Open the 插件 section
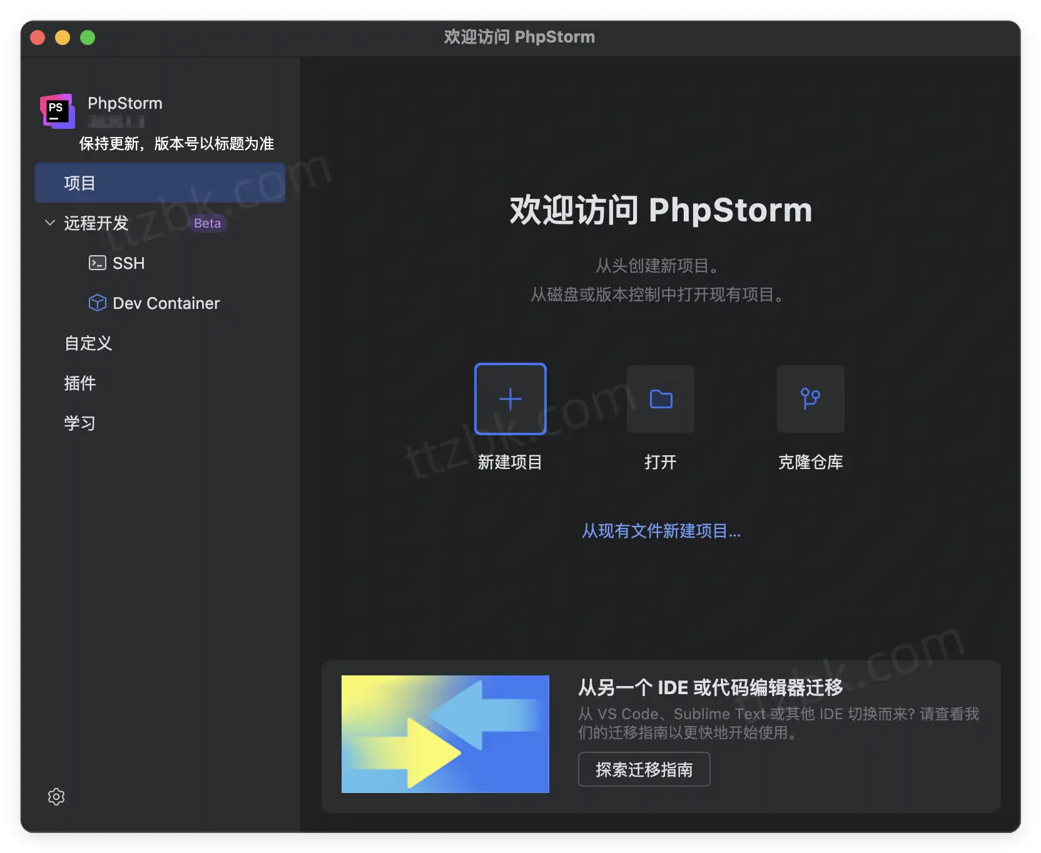1041x853 pixels. pyautogui.click(x=80, y=383)
